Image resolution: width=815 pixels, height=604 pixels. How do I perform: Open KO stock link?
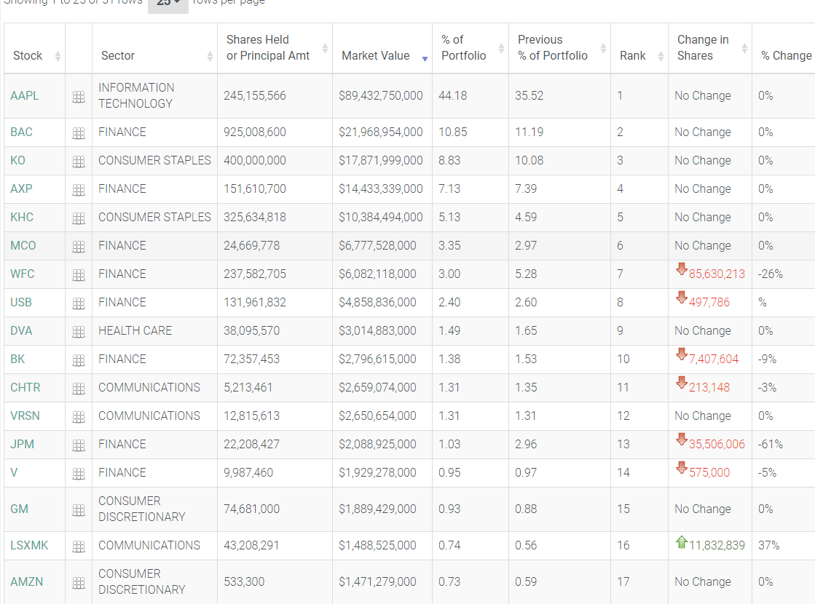click(17, 161)
